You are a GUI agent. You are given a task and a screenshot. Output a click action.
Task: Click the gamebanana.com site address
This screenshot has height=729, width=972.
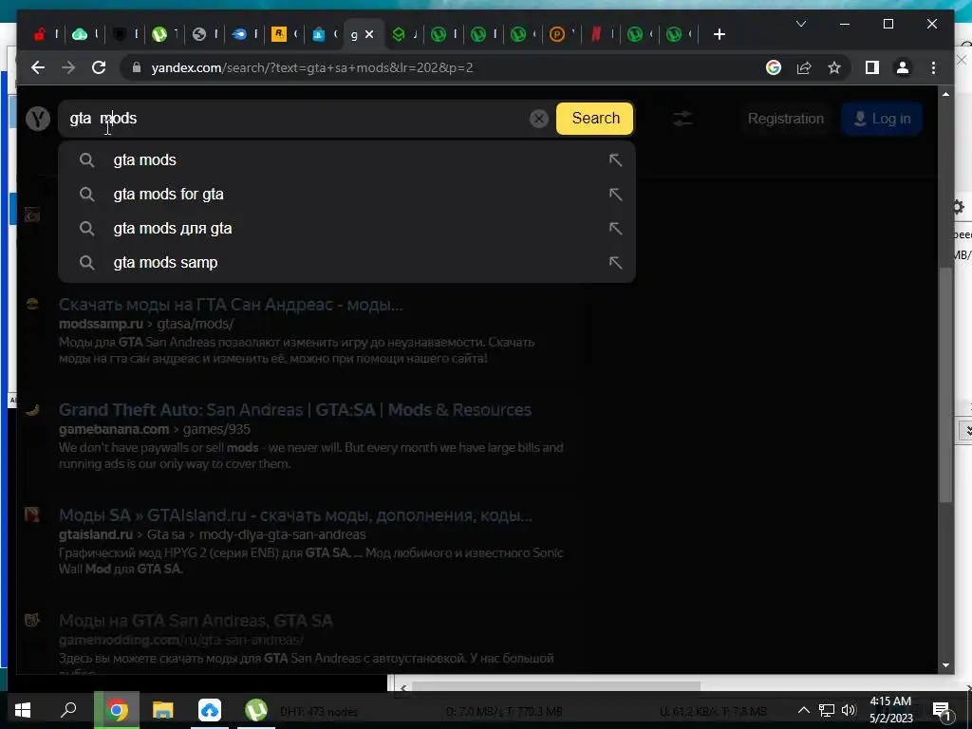114,429
